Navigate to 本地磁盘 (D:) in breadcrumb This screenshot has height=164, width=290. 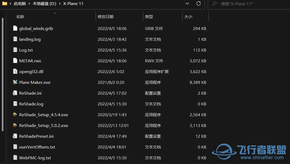pyautogui.click(x=44, y=3)
